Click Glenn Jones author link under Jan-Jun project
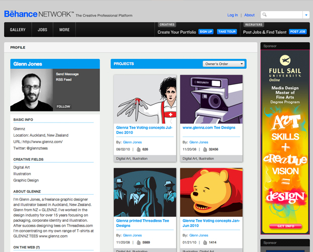Screen dimensions: 313x252 pos(198,235)
